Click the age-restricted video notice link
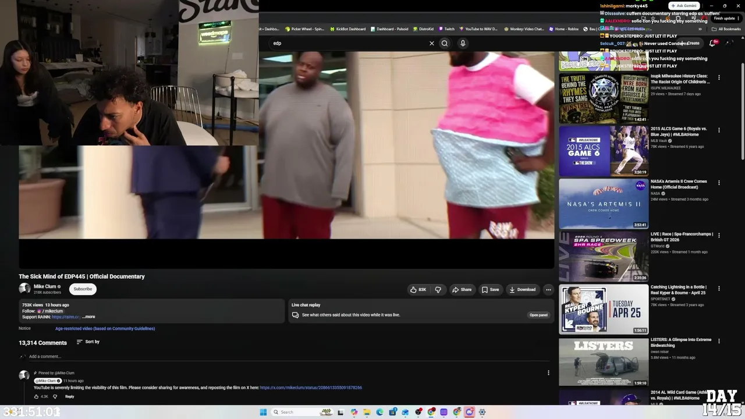745x419 pixels. point(105,328)
